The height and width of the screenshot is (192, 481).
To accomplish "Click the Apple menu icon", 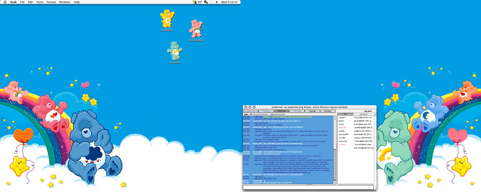I will (x=5, y=2).
